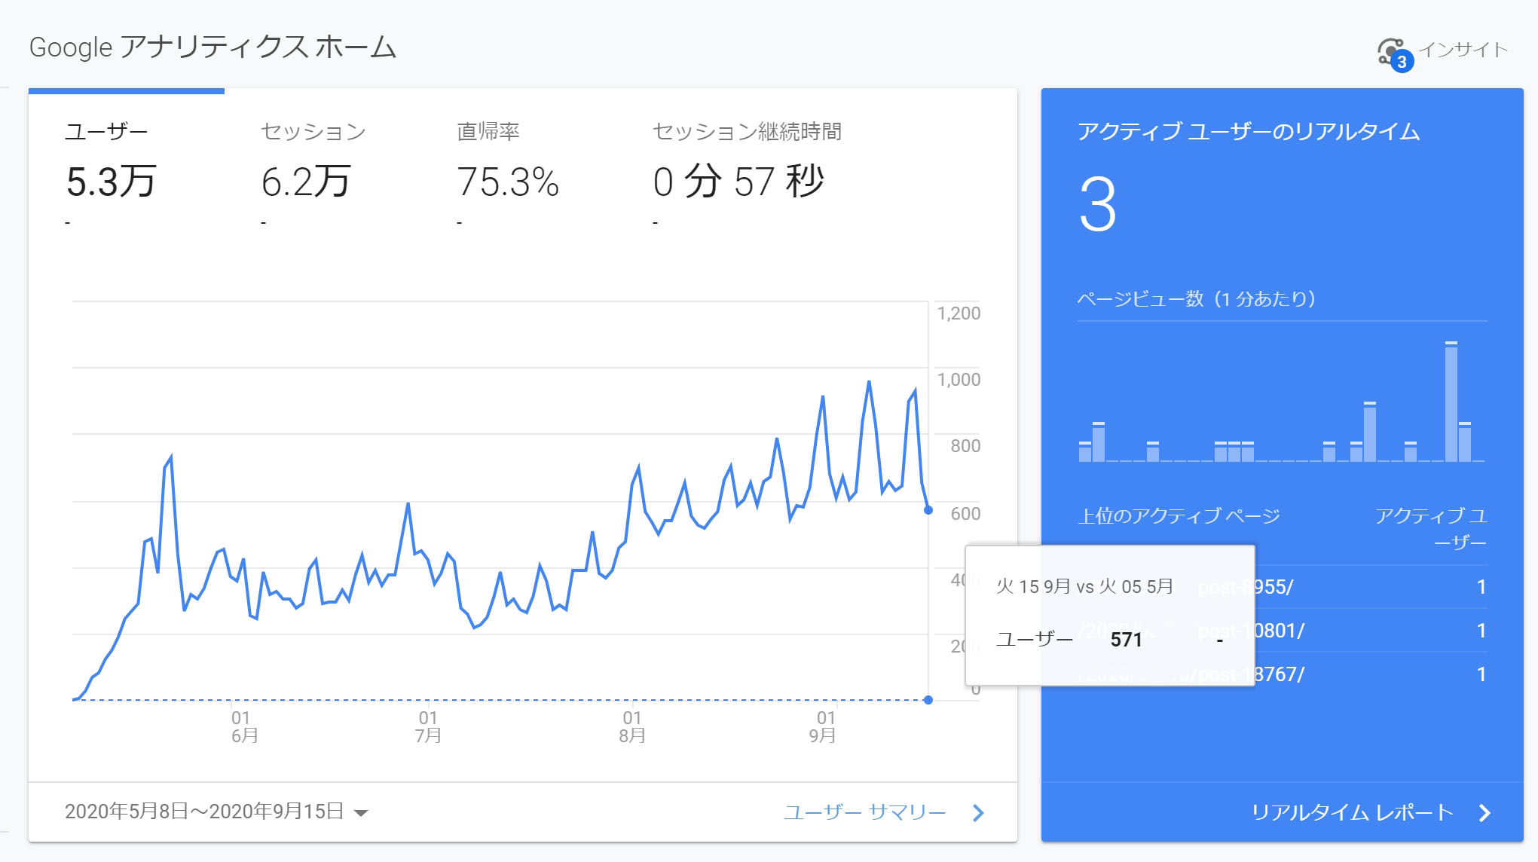Click the active page ending 0801/

point(1279,631)
